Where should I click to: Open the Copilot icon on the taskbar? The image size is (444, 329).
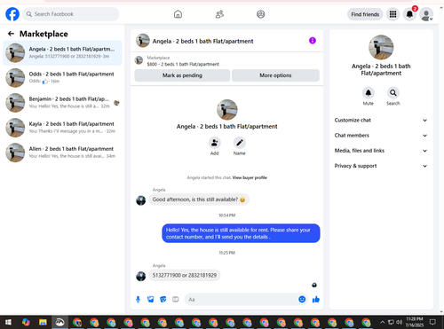26,322
